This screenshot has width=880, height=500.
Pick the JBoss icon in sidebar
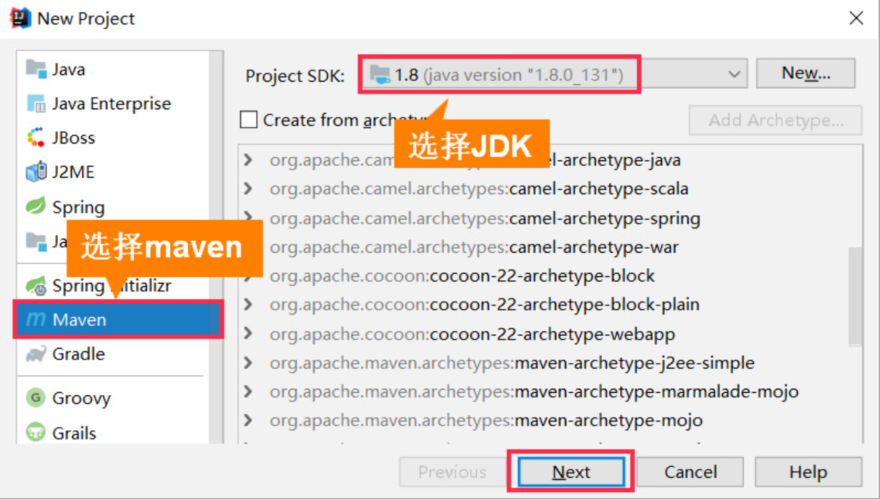(x=36, y=137)
